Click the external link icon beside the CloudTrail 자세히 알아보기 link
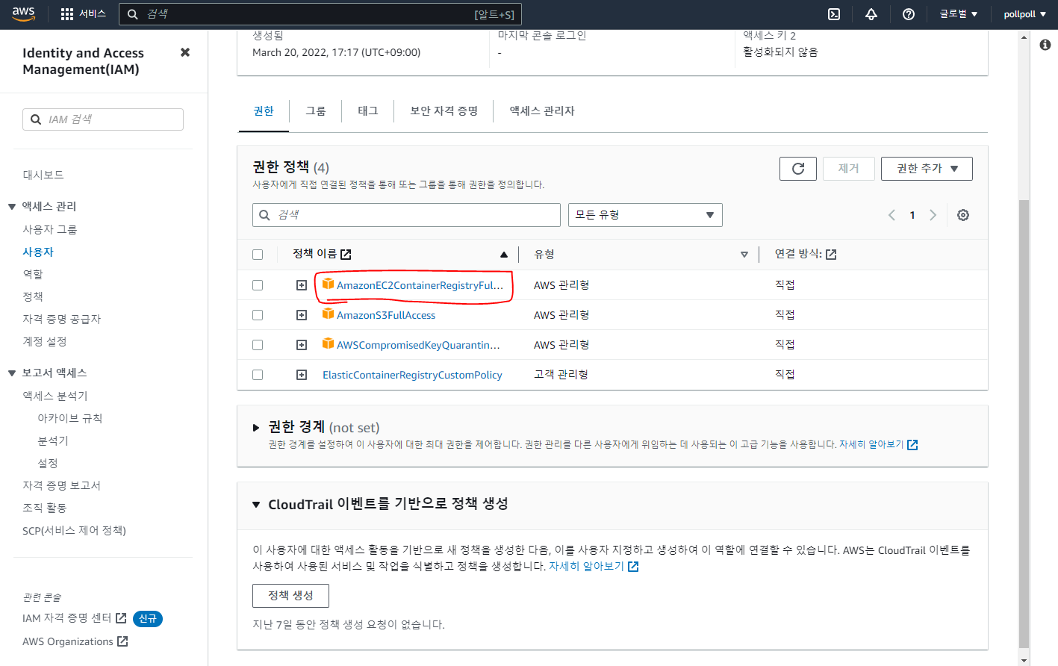 tap(633, 567)
